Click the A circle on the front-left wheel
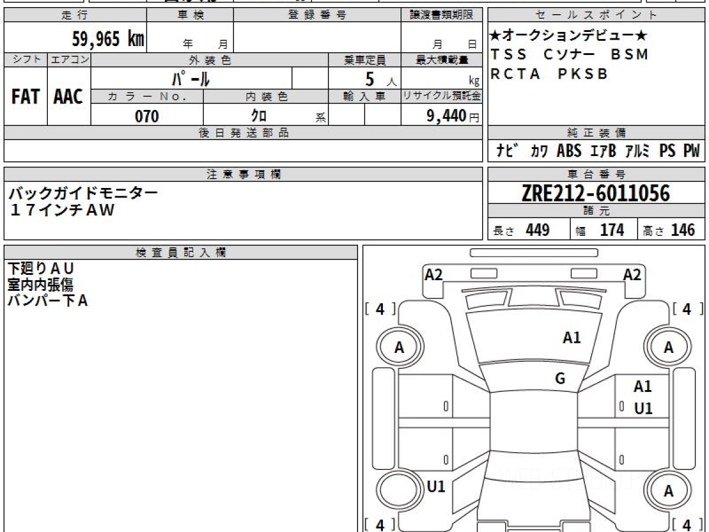This screenshot has height=532, width=709. (x=399, y=348)
